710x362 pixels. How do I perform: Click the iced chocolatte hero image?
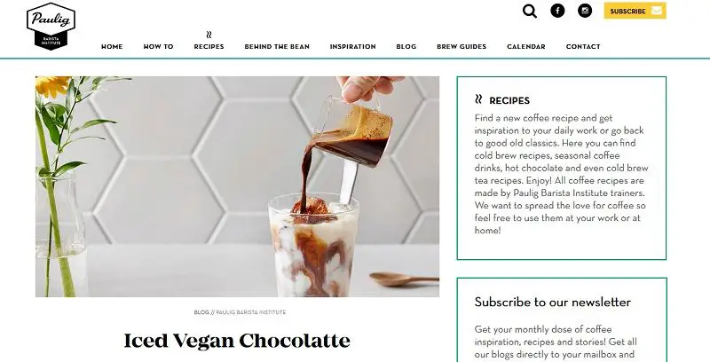(237, 186)
